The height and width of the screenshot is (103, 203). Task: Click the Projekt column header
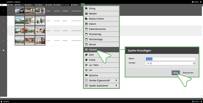[x=11, y=5]
